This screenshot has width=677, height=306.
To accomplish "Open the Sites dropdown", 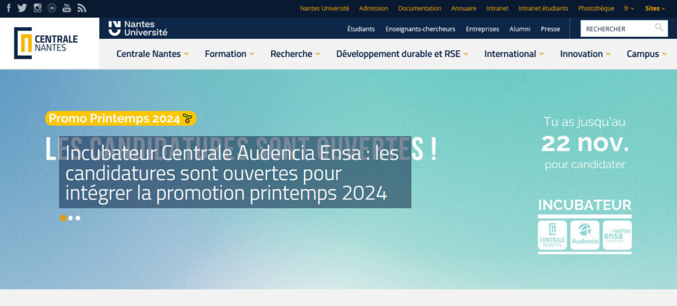I will pyautogui.click(x=655, y=8).
